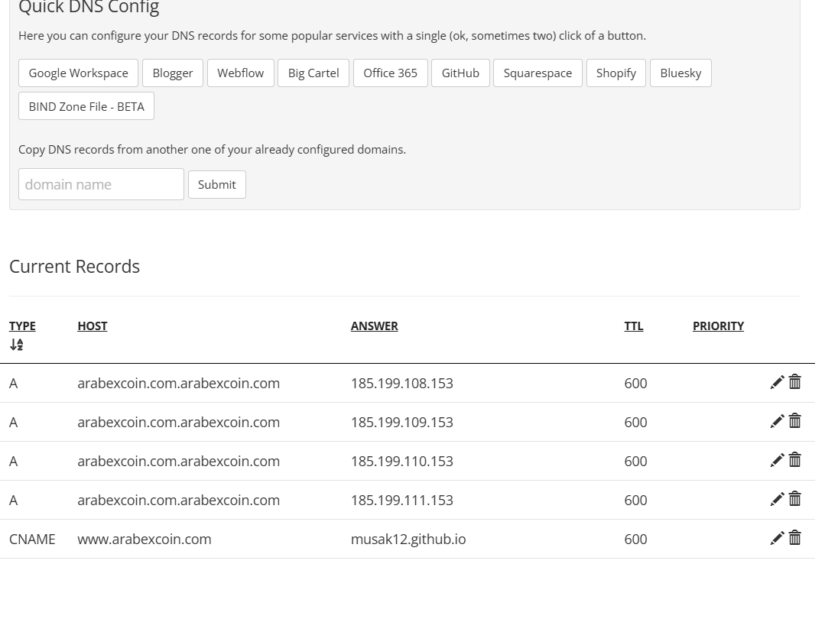Viewport: 825px width, 619px height.
Task: Apply the GitHub DNS preset
Action: coord(460,73)
